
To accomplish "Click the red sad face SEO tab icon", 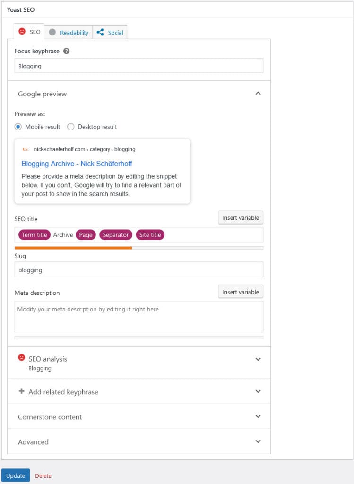I will 22,32.
